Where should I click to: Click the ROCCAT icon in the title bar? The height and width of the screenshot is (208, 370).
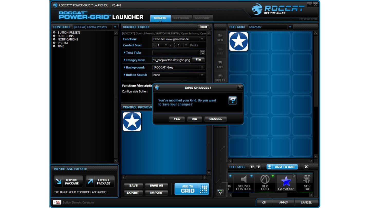(55, 5)
